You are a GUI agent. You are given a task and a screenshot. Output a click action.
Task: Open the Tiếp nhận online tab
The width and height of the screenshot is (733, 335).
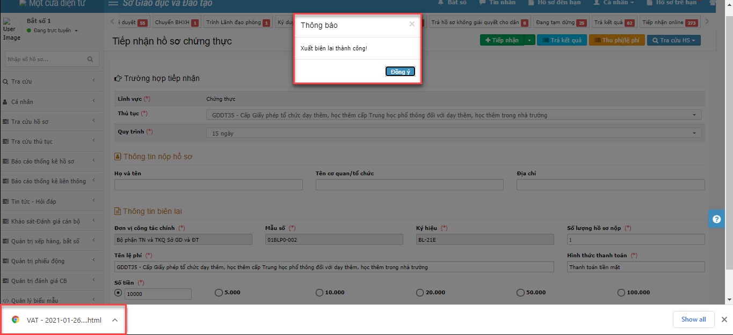pos(670,23)
